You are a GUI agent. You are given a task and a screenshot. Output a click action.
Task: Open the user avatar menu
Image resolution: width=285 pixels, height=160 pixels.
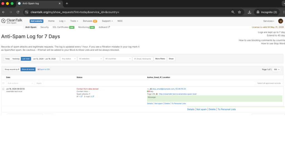[281, 21]
